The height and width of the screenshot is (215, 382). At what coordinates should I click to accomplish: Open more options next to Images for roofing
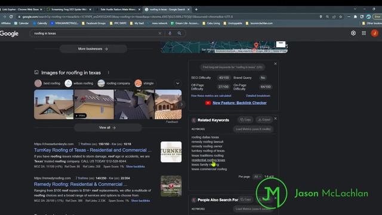coord(109,72)
